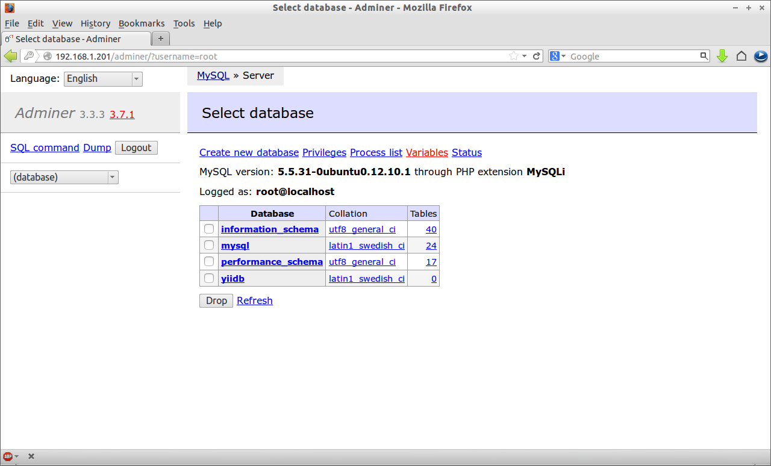Open the (database) selector dropdown
Viewport: 771px width, 466px height.
[64, 177]
